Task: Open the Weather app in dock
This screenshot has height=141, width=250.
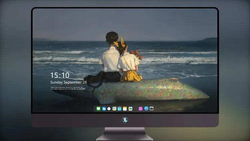Action: (x=104, y=109)
